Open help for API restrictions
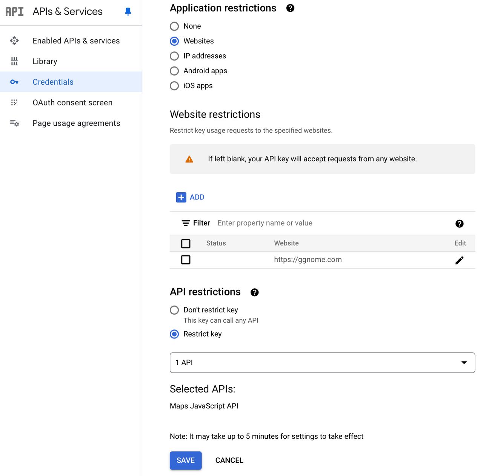The image size is (483, 476). [x=255, y=292]
